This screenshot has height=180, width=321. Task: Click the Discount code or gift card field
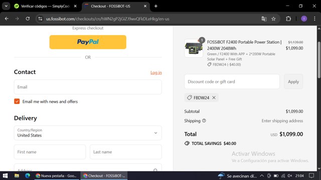click(232, 81)
